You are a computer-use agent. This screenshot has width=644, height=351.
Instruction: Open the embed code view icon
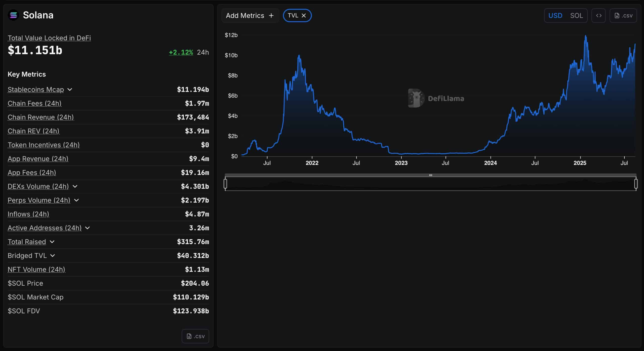[599, 15]
